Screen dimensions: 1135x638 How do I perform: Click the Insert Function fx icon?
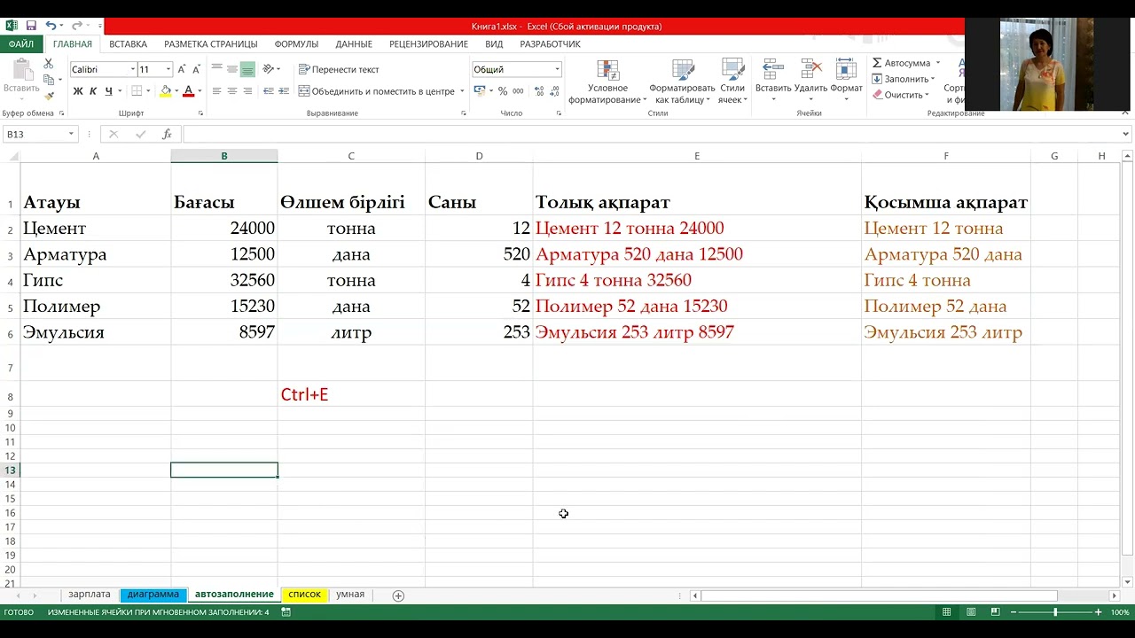click(167, 135)
